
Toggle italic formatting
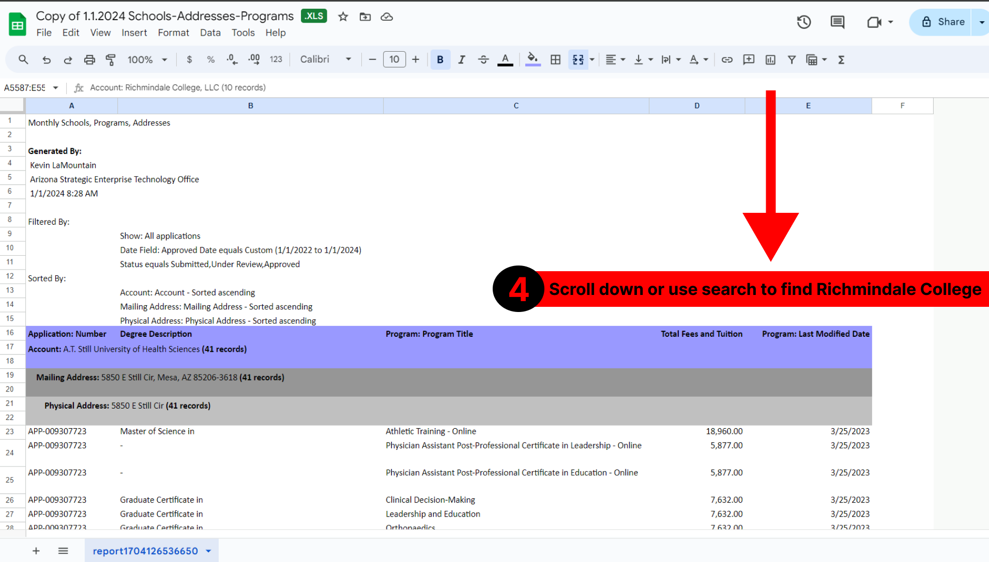pos(462,59)
